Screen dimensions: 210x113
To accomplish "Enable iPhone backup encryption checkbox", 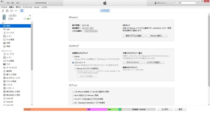I will click(75, 69).
